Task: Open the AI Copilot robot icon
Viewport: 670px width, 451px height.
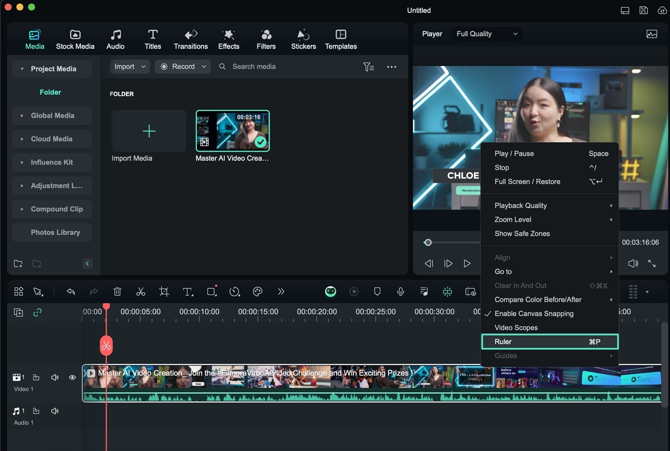Action: (330, 292)
